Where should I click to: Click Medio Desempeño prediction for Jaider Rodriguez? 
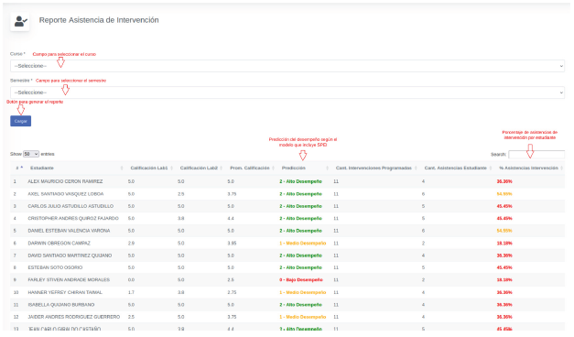point(302,317)
